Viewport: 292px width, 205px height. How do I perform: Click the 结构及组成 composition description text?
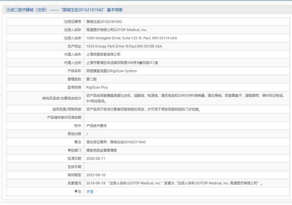(185, 98)
